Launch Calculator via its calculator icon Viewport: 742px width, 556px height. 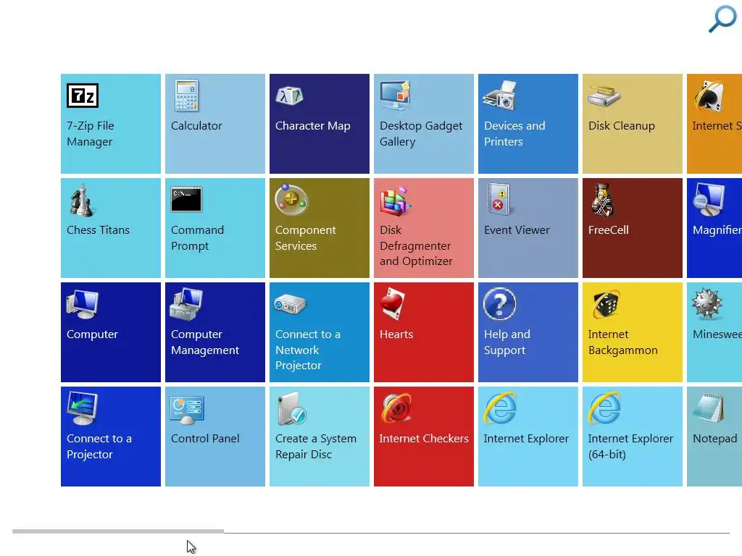pos(186,96)
